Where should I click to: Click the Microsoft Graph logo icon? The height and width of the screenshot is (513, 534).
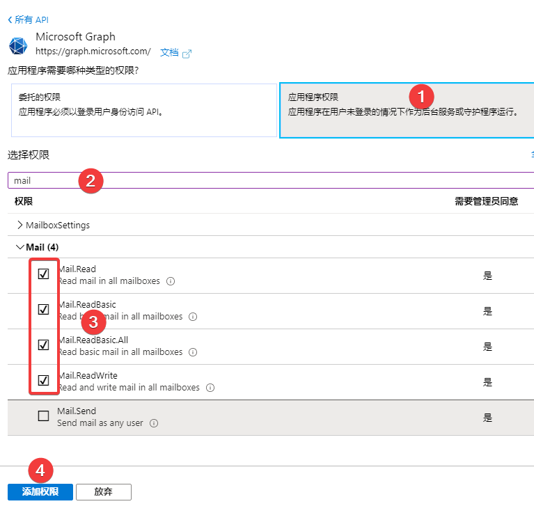click(17, 46)
